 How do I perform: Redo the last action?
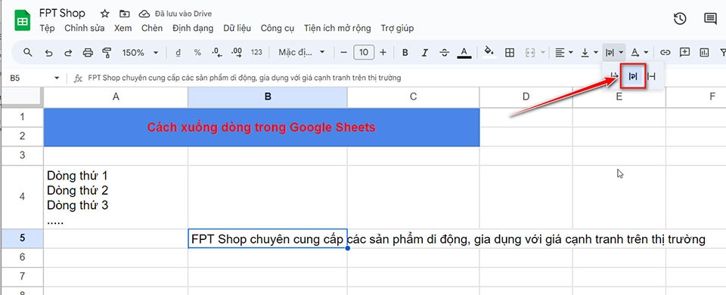point(68,53)
